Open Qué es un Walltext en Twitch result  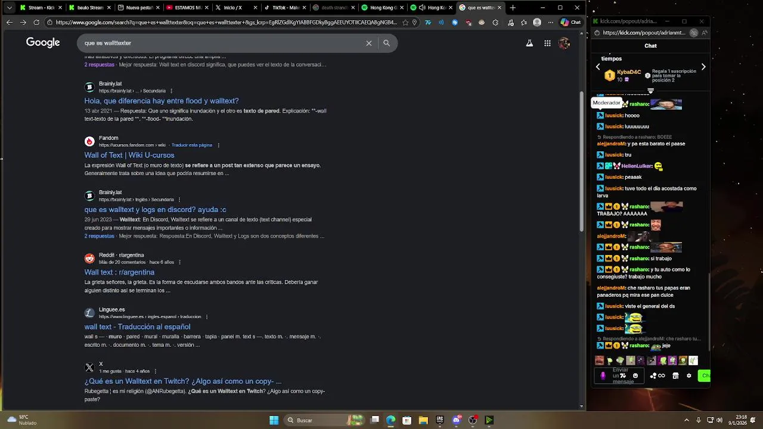point(183,381)
